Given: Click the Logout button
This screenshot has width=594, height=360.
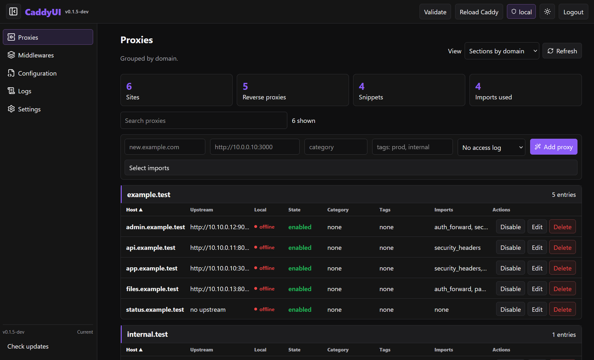Looking at the screenshot, I should click(x=573, y=12).
